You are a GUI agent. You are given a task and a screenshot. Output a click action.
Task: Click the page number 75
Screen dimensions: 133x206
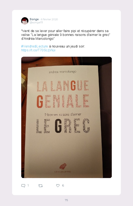point(66,200)
